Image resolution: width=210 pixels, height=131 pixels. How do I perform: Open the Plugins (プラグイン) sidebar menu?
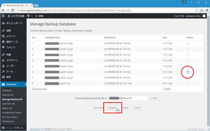click(x=11, y=60)
